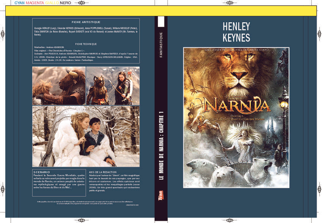
Task: Select the lower registration mark on the left edge
Action: coord(3,189)
